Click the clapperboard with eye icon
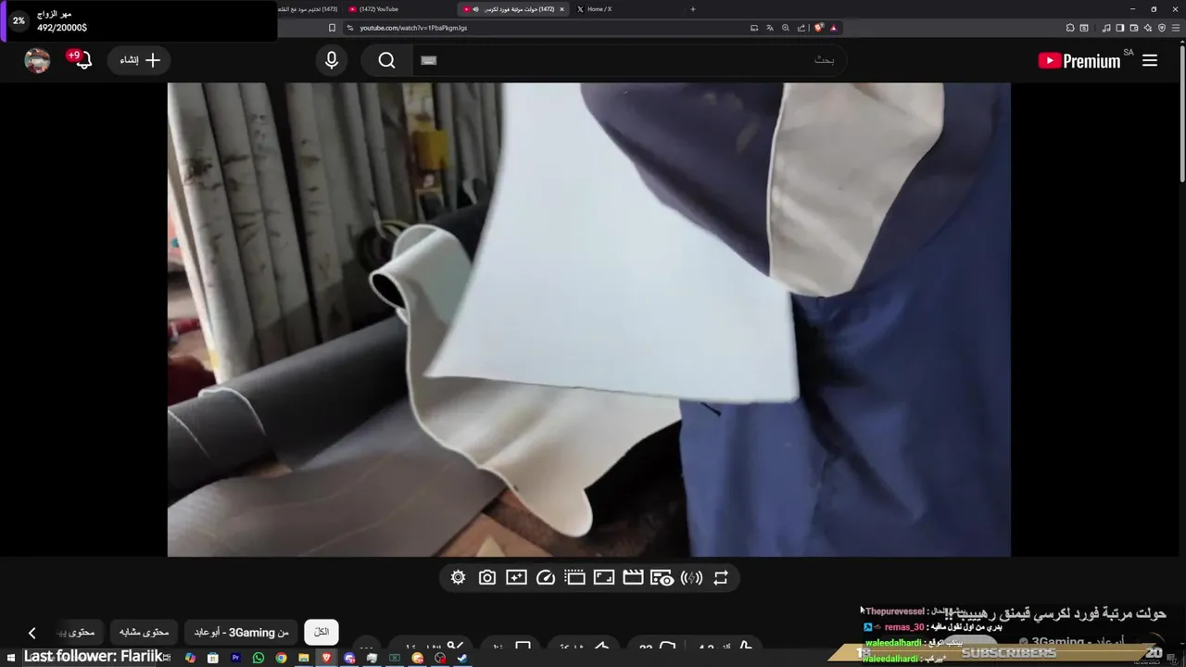The height and width of the screenshot is (667, 1186). point(662,577)
